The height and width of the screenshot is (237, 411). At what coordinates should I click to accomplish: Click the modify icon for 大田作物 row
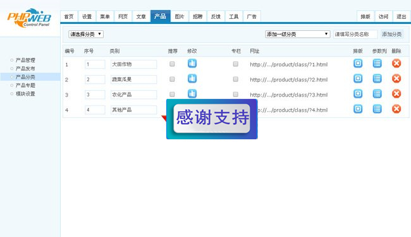[192, 64]
